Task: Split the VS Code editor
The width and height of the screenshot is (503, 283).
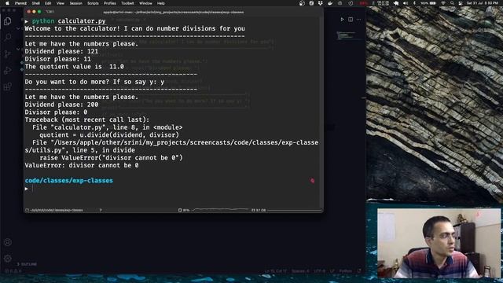Action: point(351,20)
